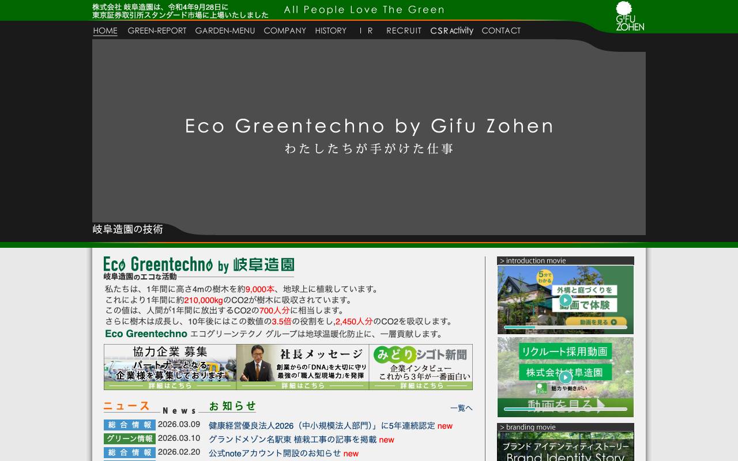Click the Eco Greentechno logo heading
The height and width of the screenshot is (461, 738).
point(199,264)
